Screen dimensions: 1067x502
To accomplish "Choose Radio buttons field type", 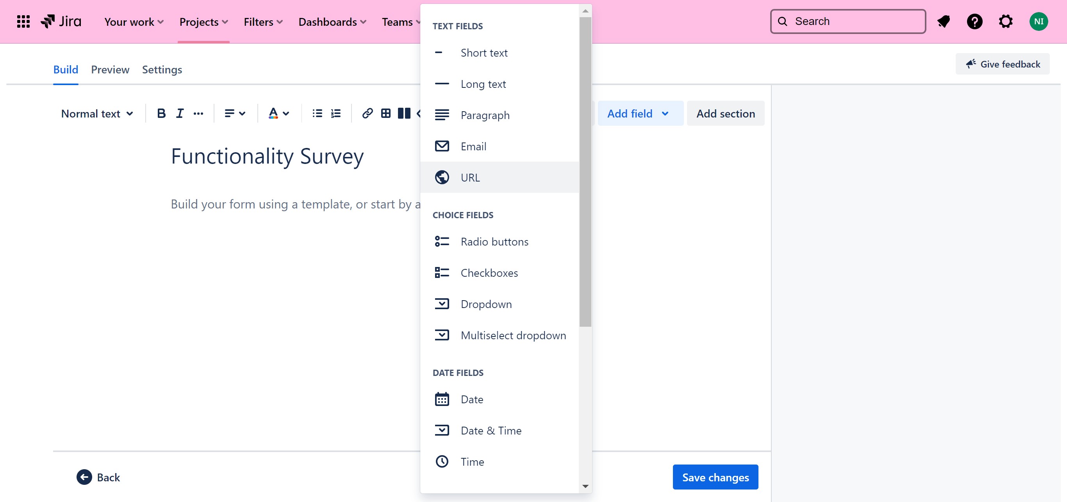I will (494, 242).
